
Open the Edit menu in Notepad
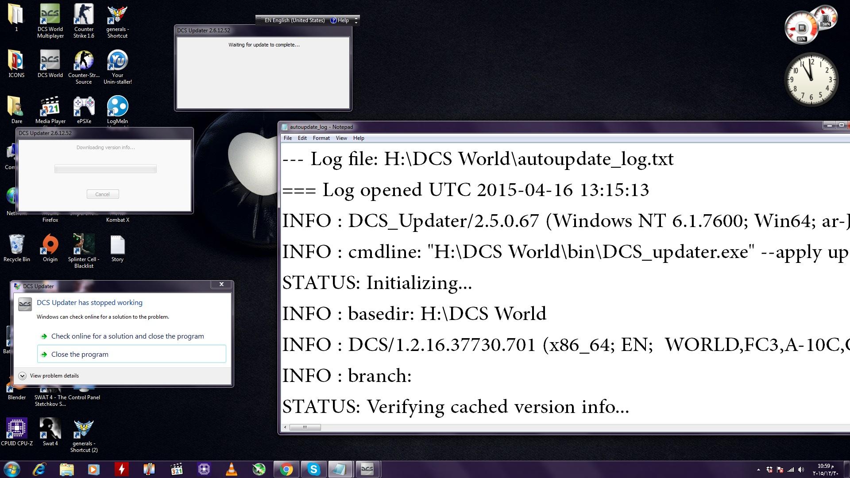pyautogui.click(x=302, y=138)
